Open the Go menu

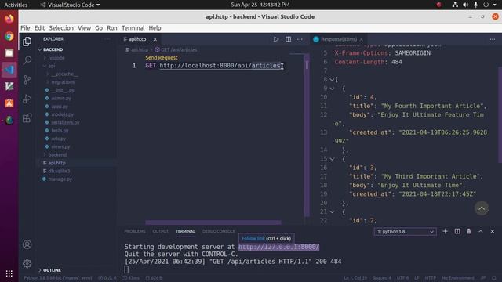pyautogui.click(x=99, y=28)
